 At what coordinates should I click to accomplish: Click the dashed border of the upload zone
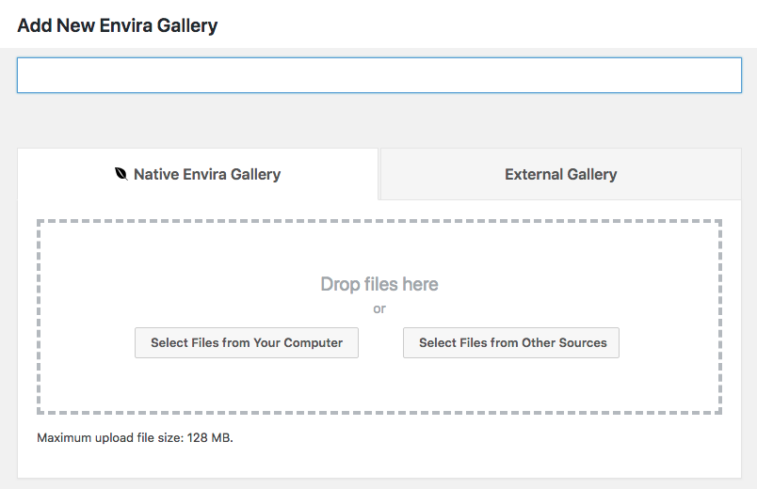pos(379,221)
